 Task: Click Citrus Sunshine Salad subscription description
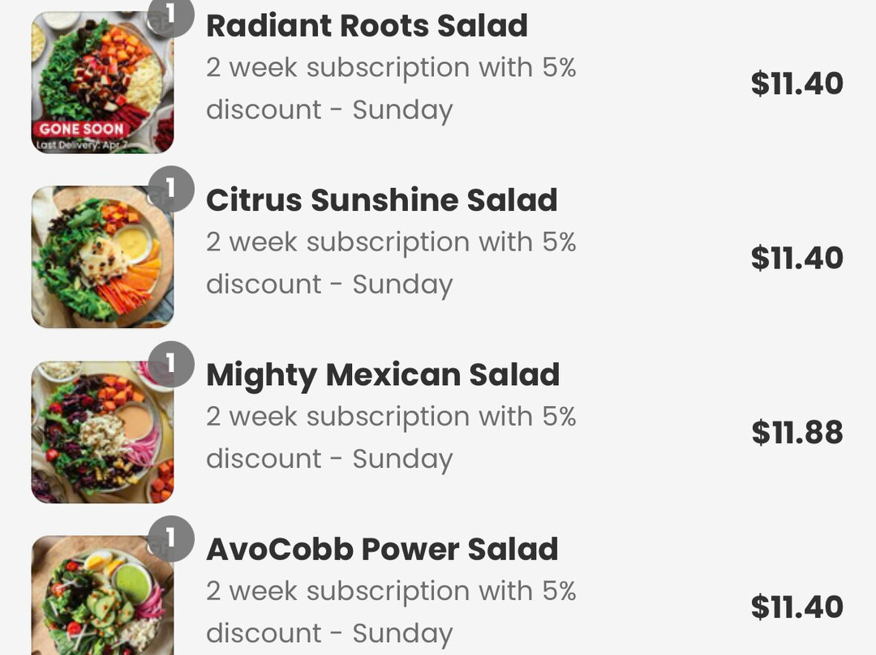[x=391, y=263]
